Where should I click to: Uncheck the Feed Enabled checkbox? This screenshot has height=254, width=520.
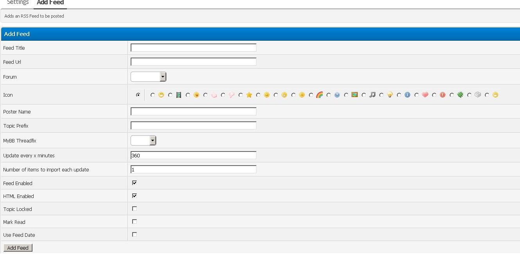134,183
